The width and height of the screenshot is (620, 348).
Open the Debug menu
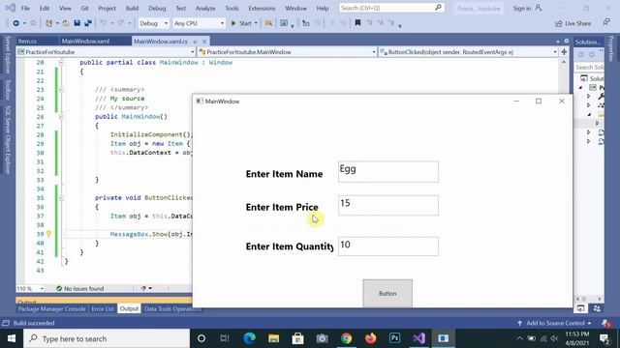pyautogui.click(x=157, y=8)
